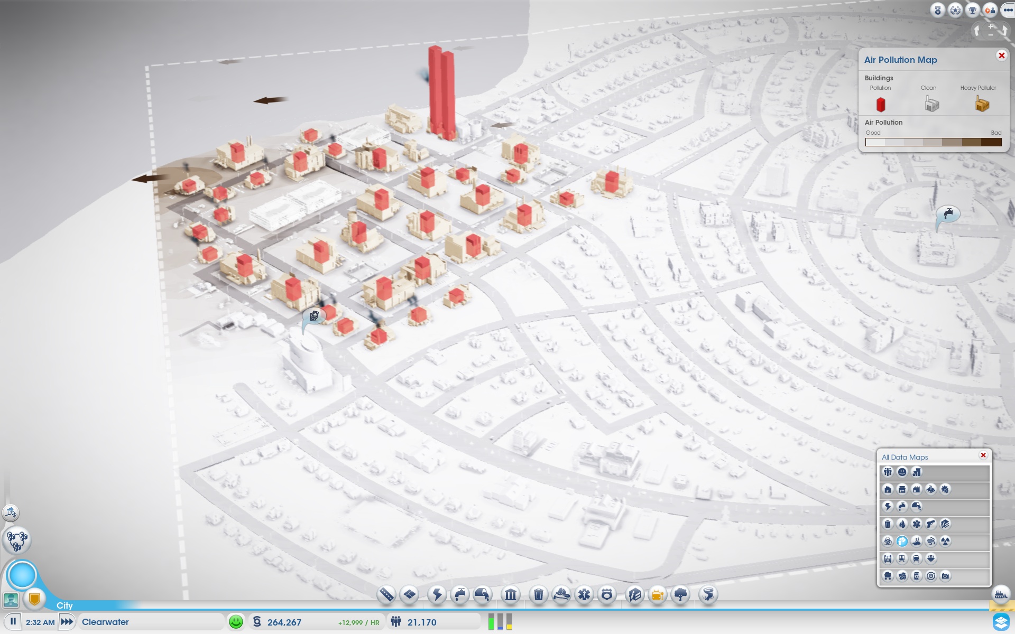Open the Zones build menu
Screen dimensions: 1015x634
[x=410, y=595]
